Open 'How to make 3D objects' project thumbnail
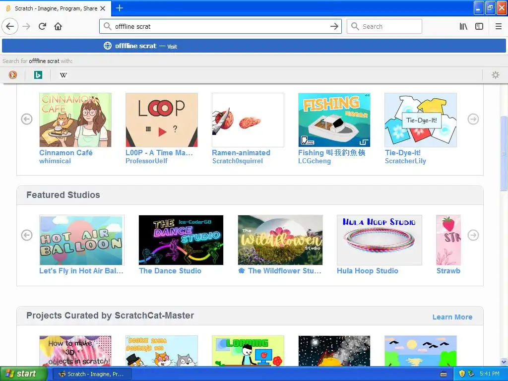The height and width of the screenshot is (381, 508). point(75,351)
